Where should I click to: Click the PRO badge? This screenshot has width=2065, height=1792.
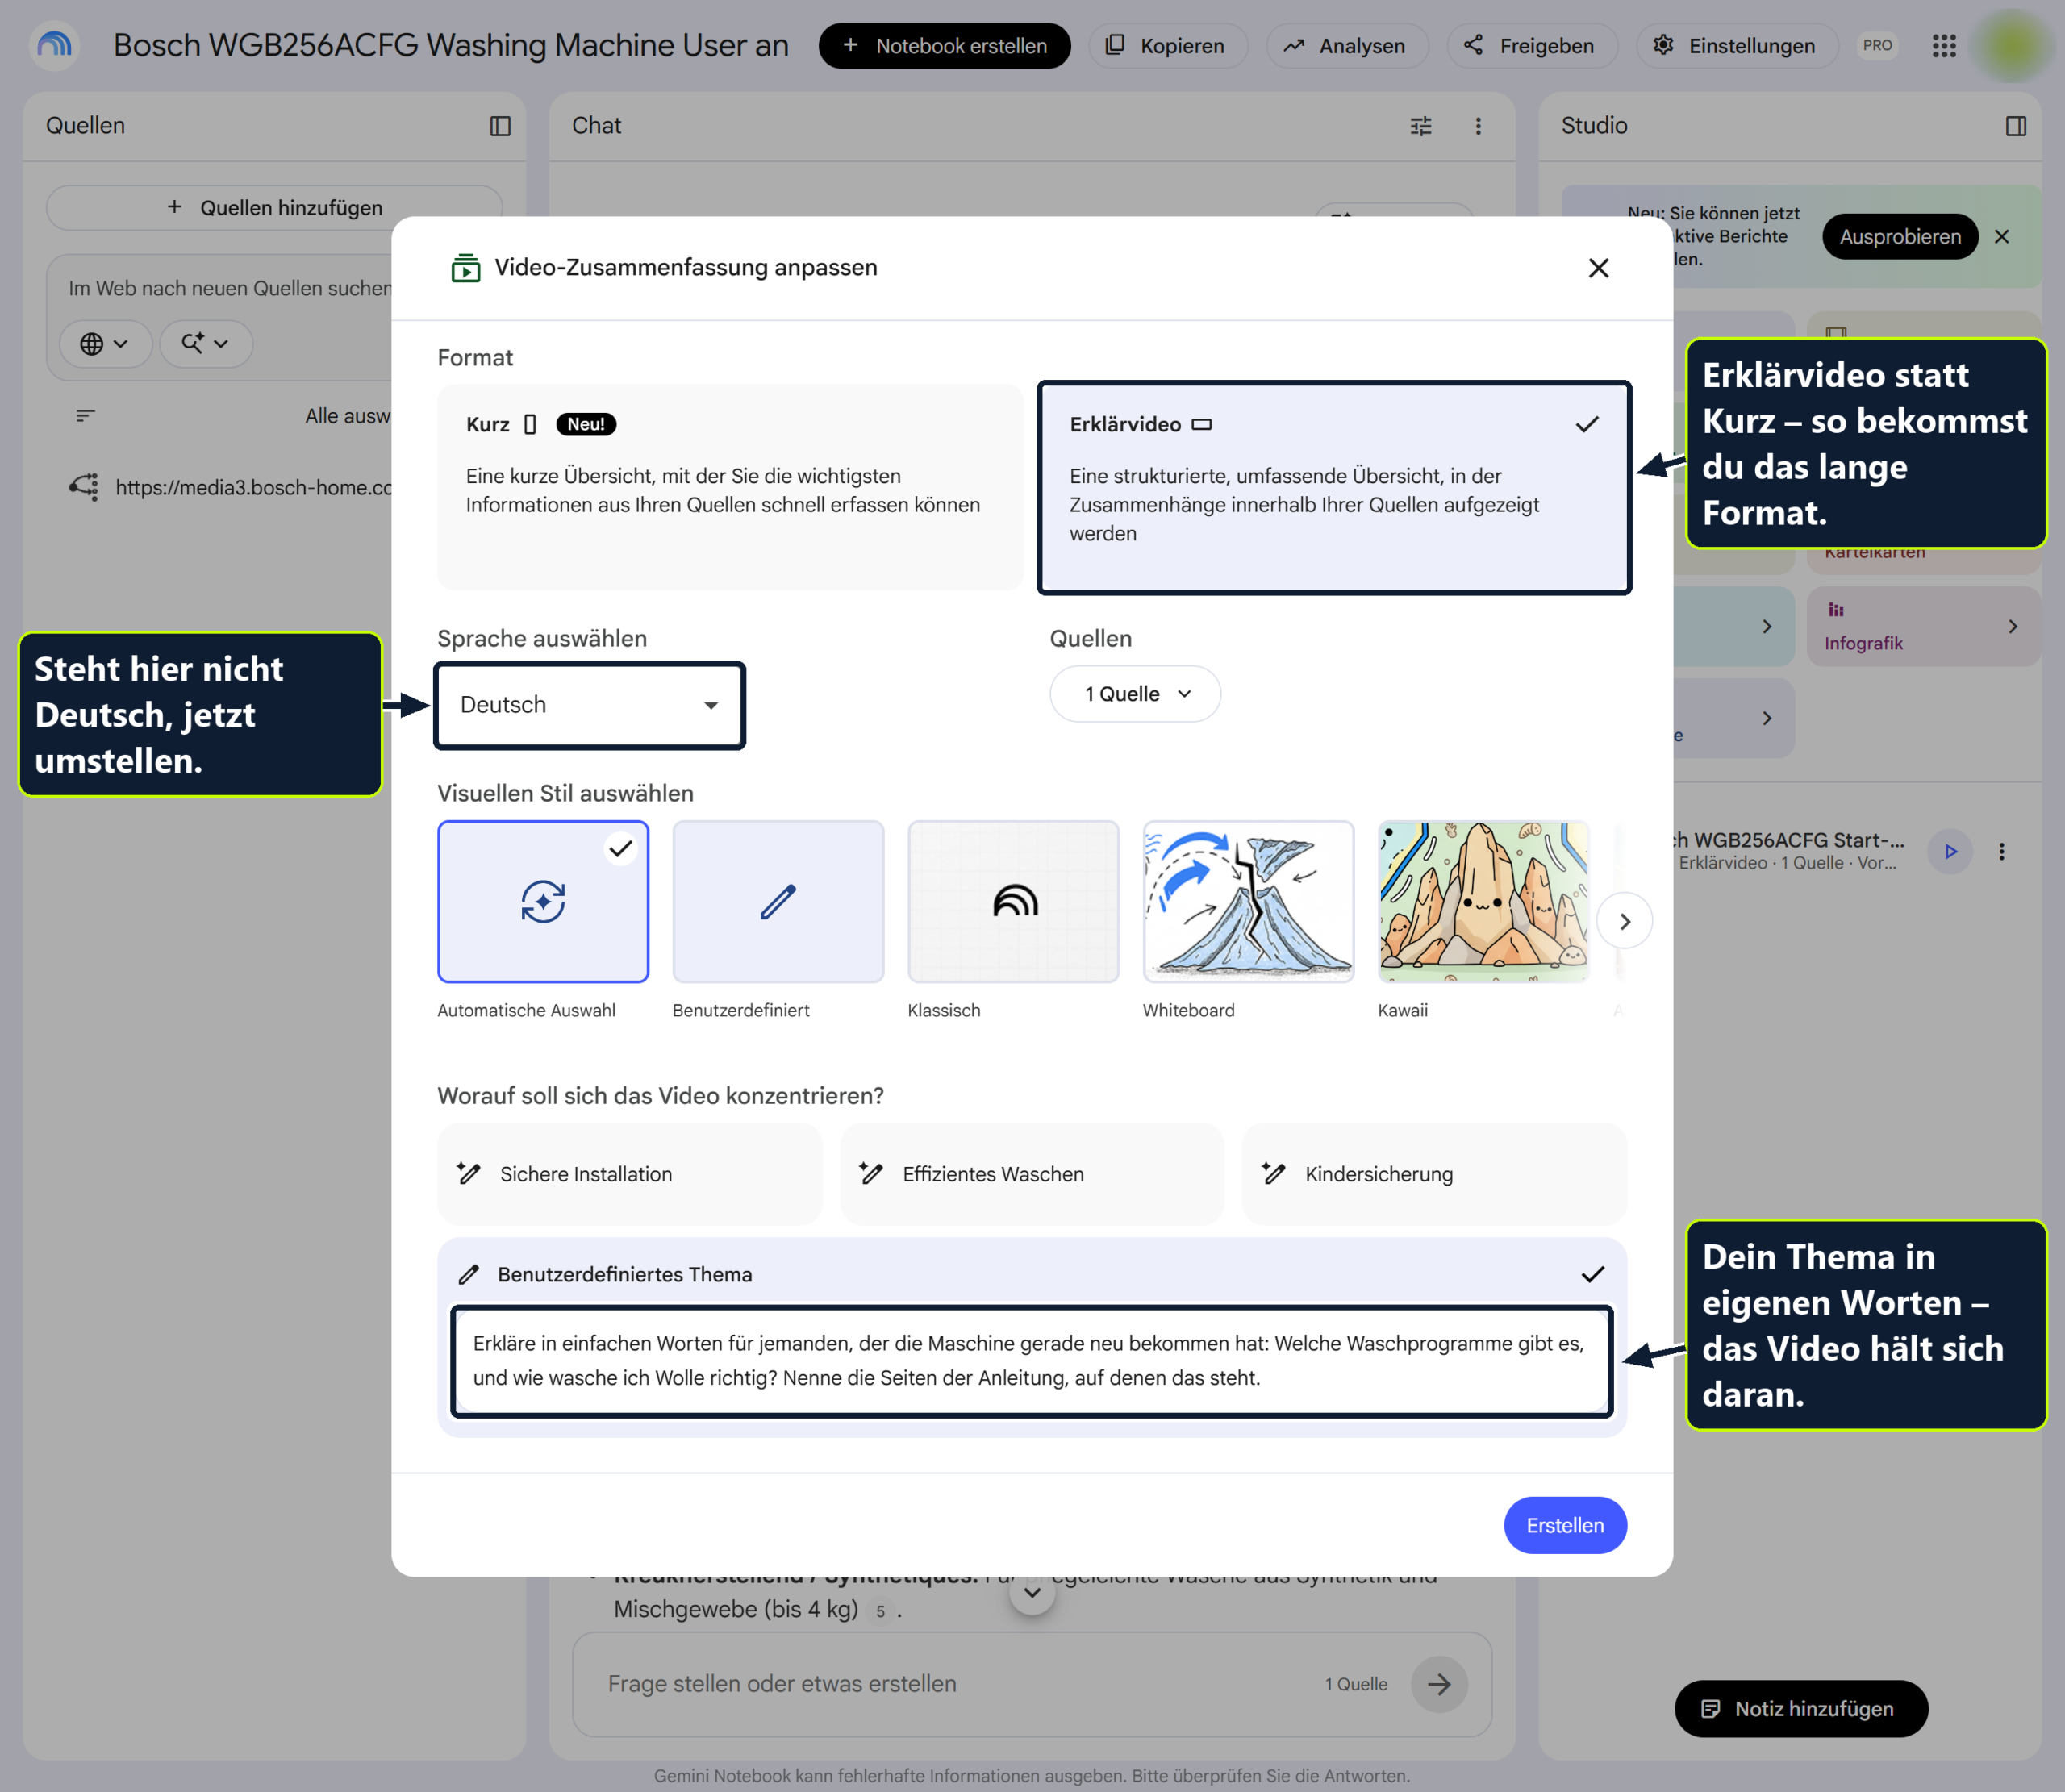tap(1877, 46)
